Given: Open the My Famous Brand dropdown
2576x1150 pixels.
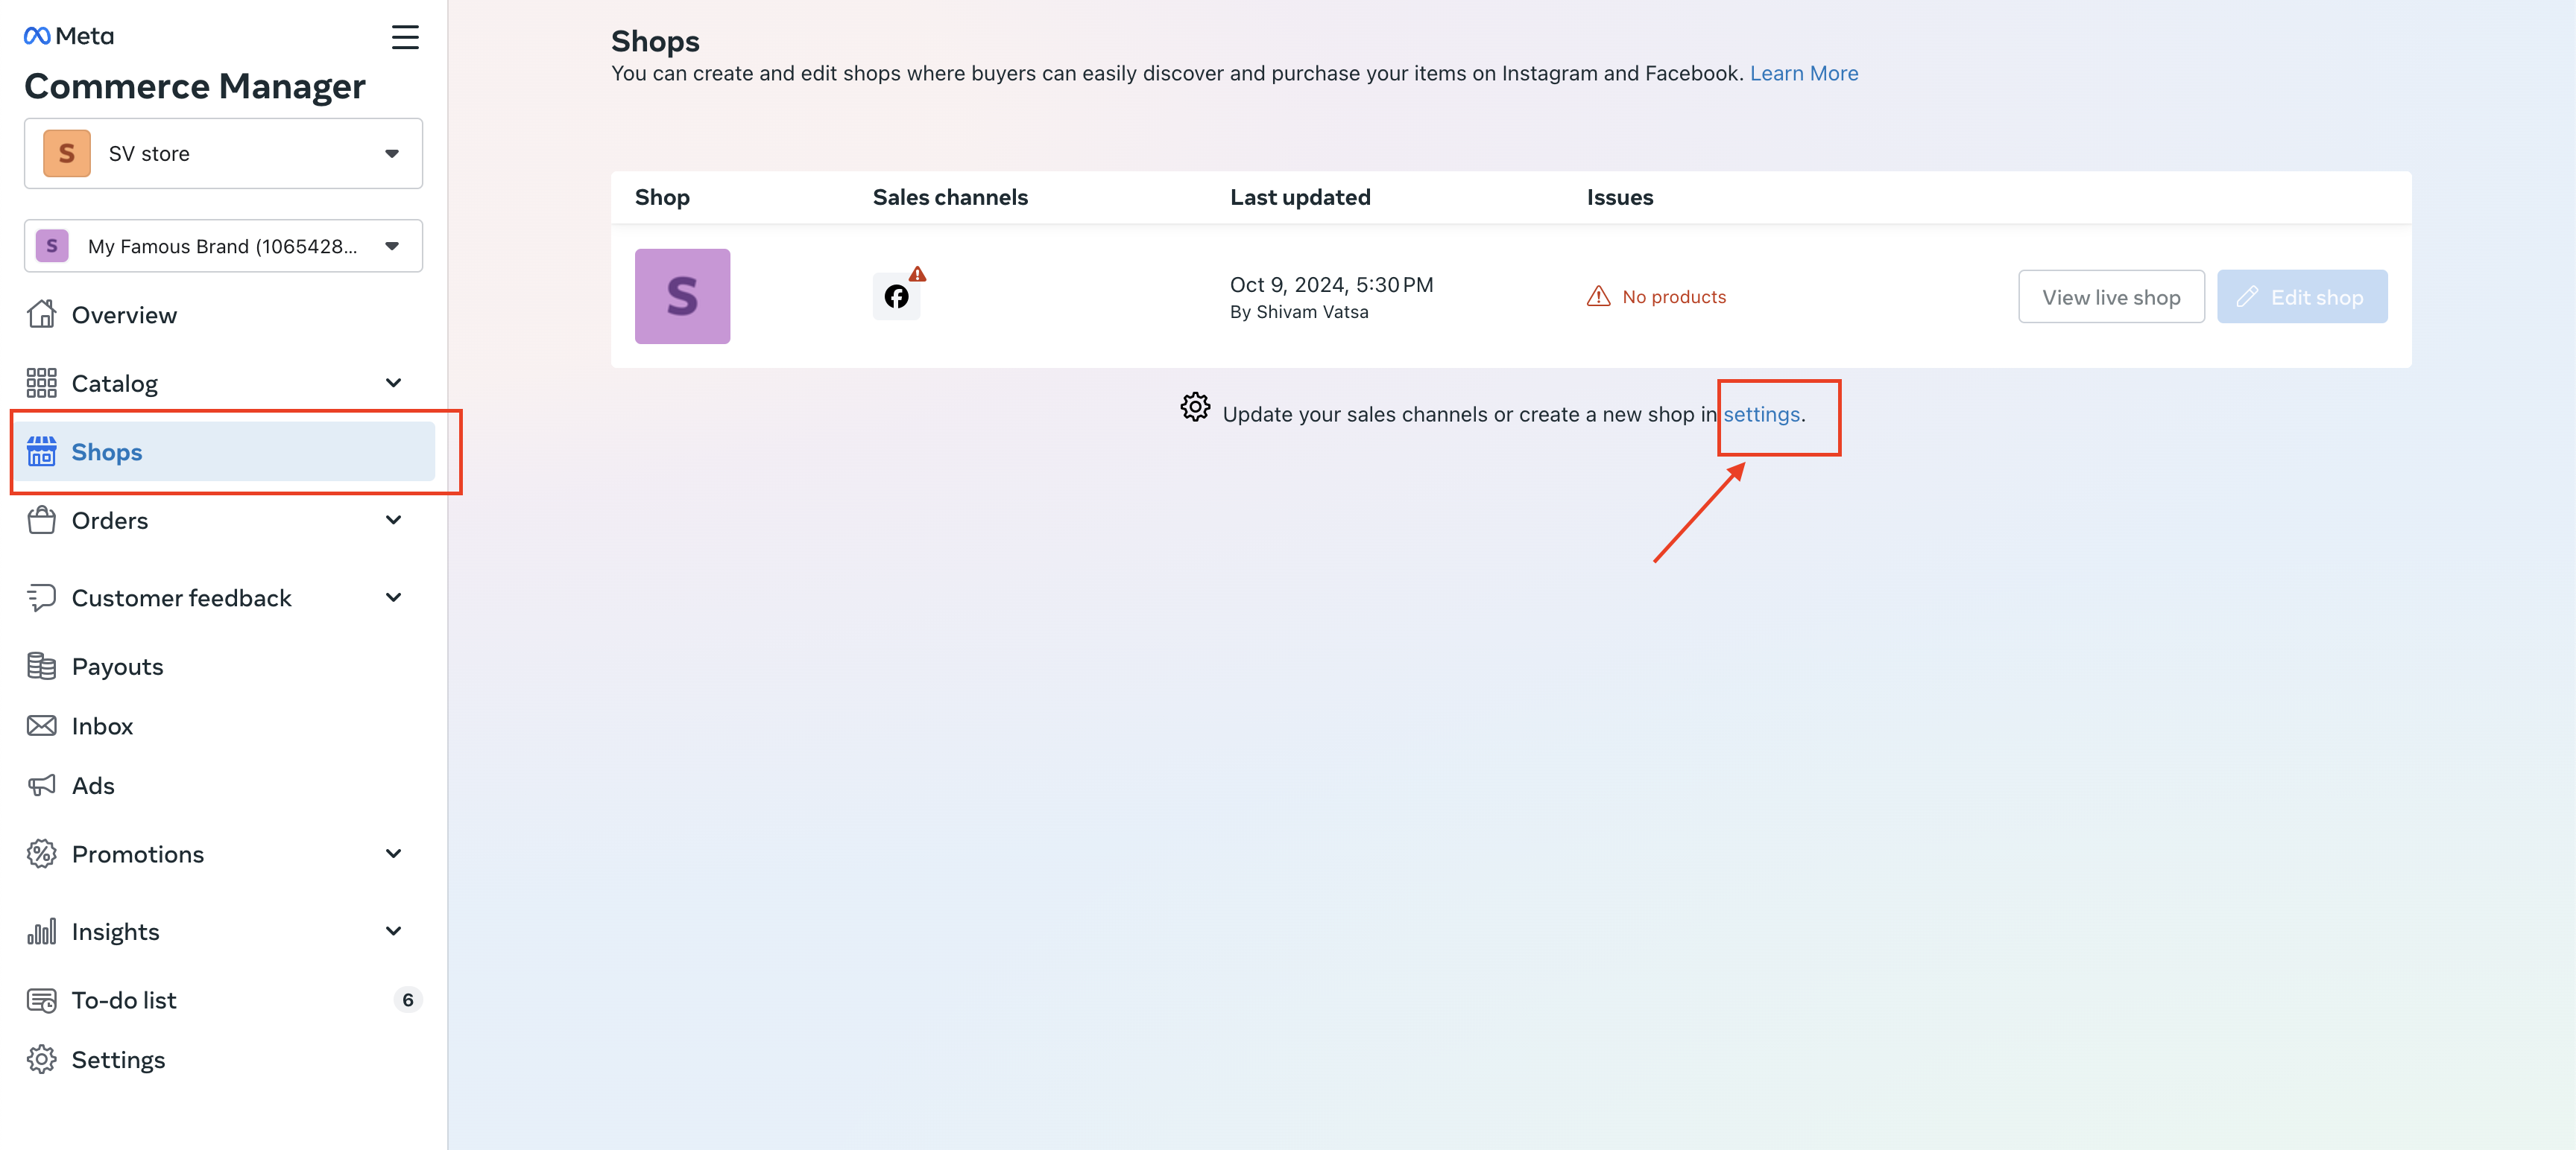Looking at the screenshot, I should point(223,246).
